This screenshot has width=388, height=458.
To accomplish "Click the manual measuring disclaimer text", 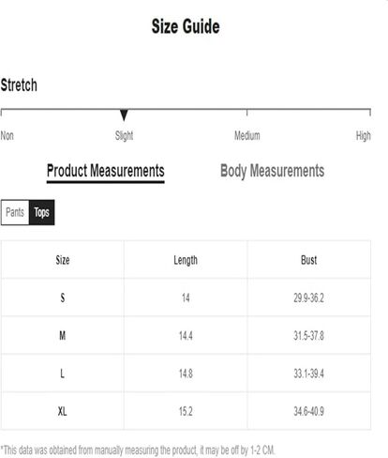I will tap(138, 450).
